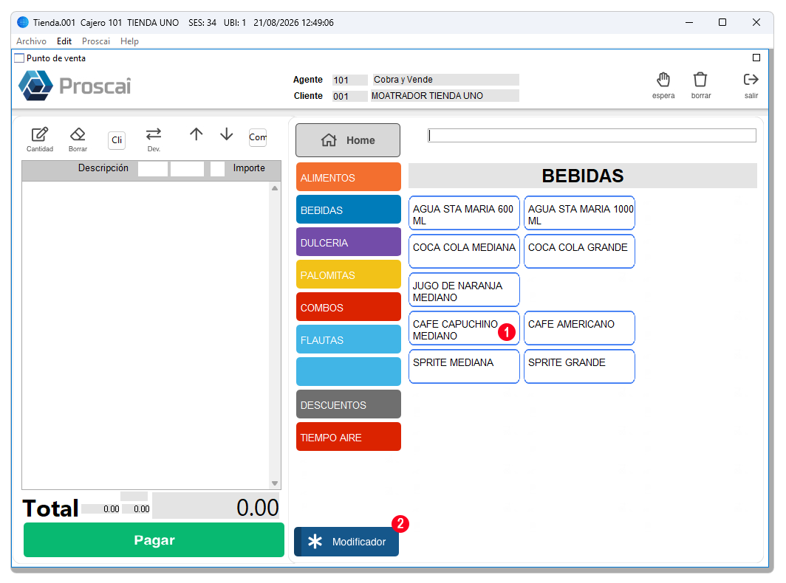Add COCA COLA GRANDE product

click(579, 252)
